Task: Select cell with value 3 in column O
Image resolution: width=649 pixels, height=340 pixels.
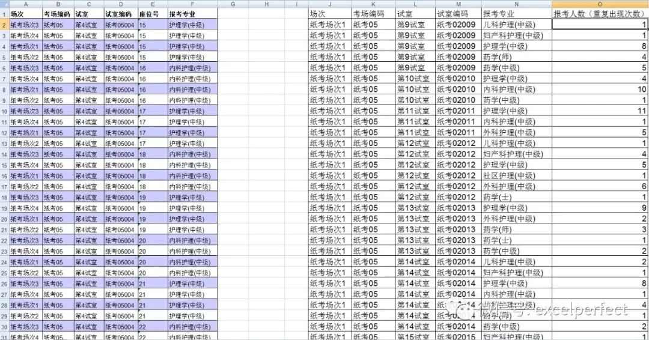Action: pos(600,229)
